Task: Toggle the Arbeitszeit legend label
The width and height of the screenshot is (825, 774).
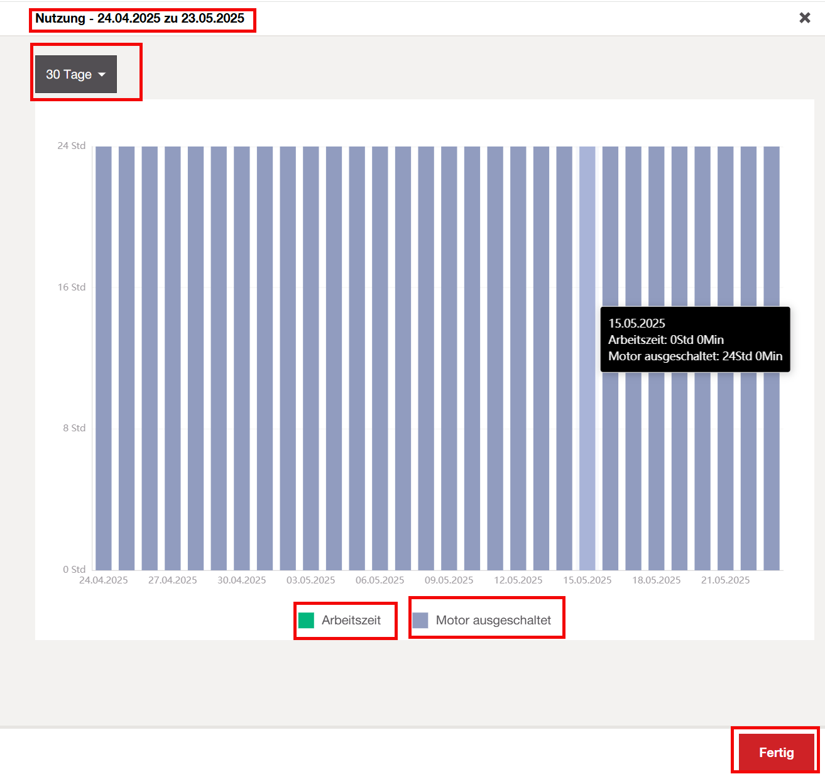Action: 351,621
